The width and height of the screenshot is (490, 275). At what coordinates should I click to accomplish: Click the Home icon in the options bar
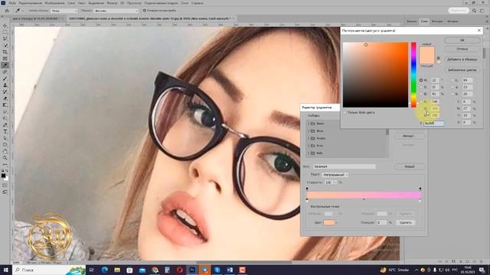click(7, 11)
